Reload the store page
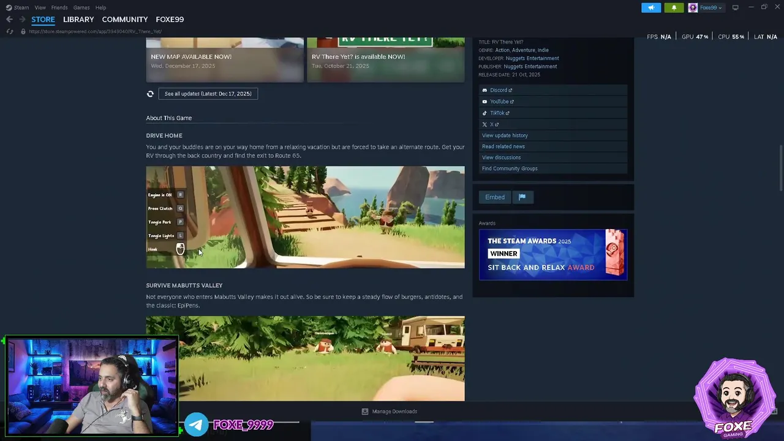Image resolution: width=784 pixels, height=441 pixels. 9,31
